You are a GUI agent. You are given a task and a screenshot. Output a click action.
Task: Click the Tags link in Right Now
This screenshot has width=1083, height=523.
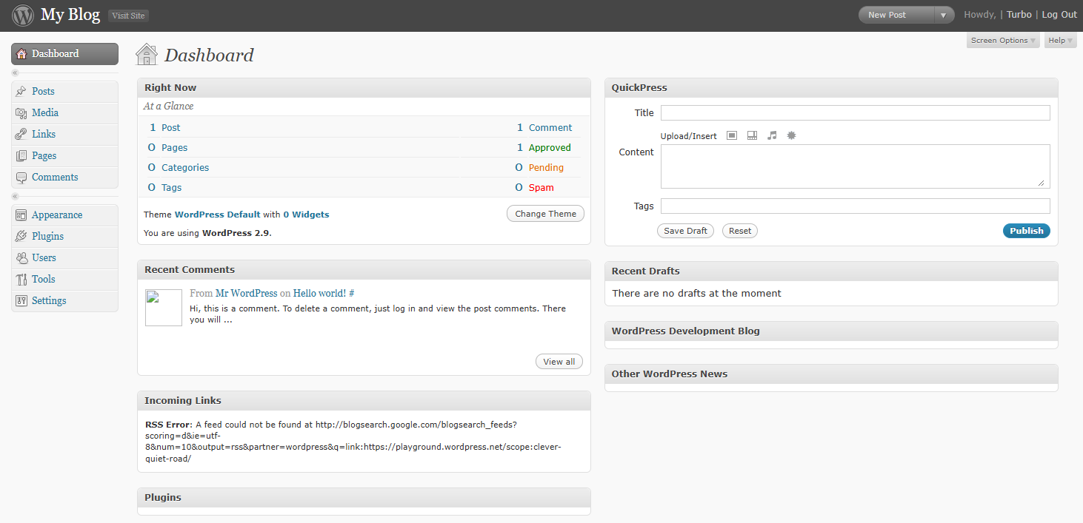click(171, 188)
